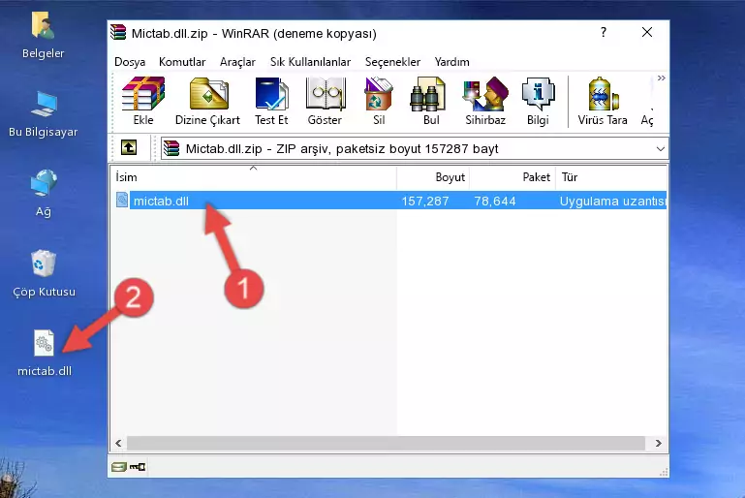This screenshot has height=498, width=745.
Task: Click the archive icon in path bar
Action: [x=171, y=148]
